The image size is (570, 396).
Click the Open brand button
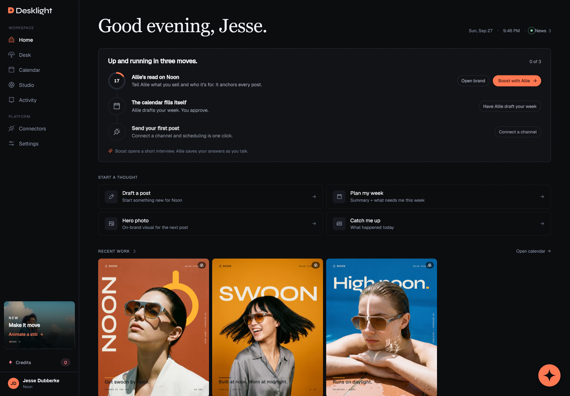click(x=473, y=81)
